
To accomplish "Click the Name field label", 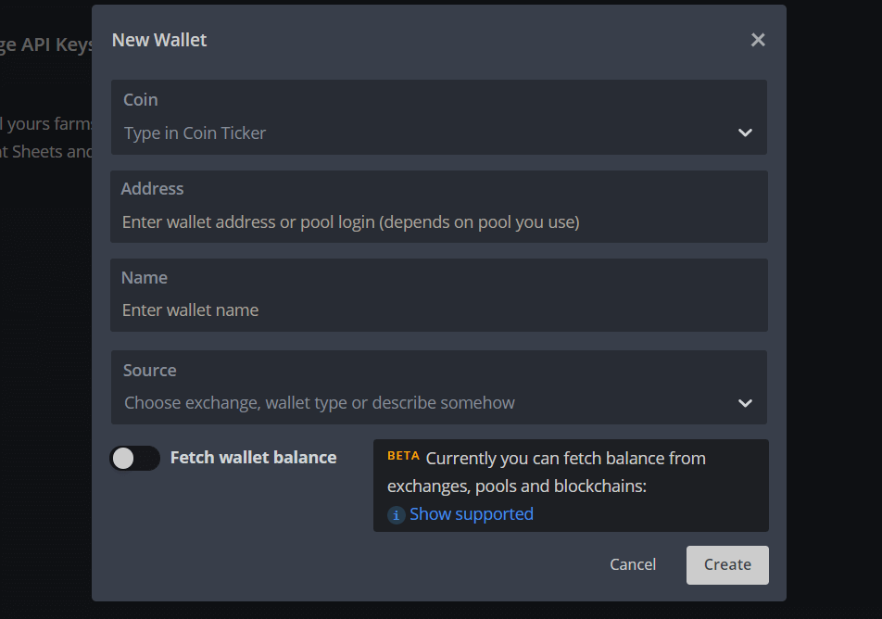I will pyautogui.click(x=145, y=278).
